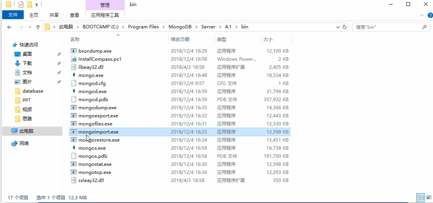The image size is (433, 203).
Task: Open 下载 in navigation pane
Action: click(27, 63)
